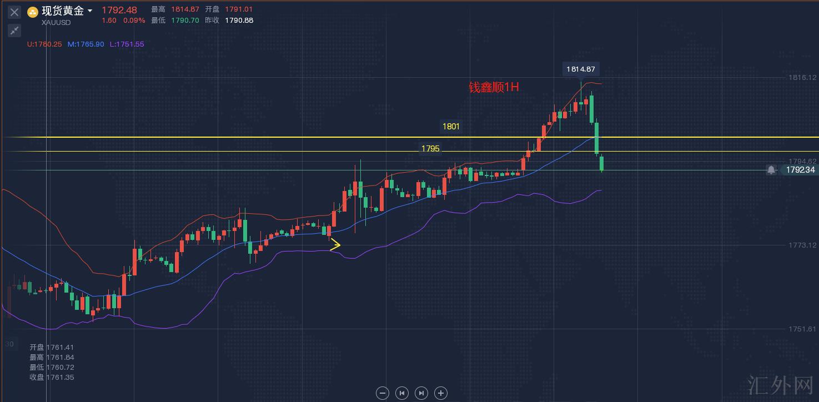
Task: Zoom in the chart with the plus button
Action: [441, 393]
